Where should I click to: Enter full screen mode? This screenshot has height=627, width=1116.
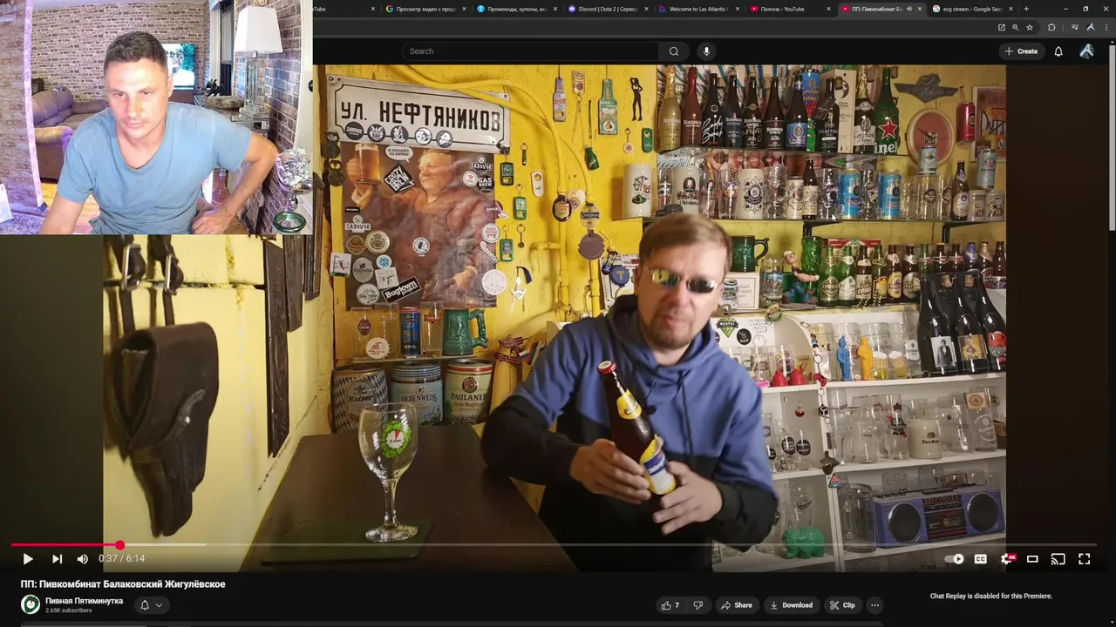[1085, 559]
